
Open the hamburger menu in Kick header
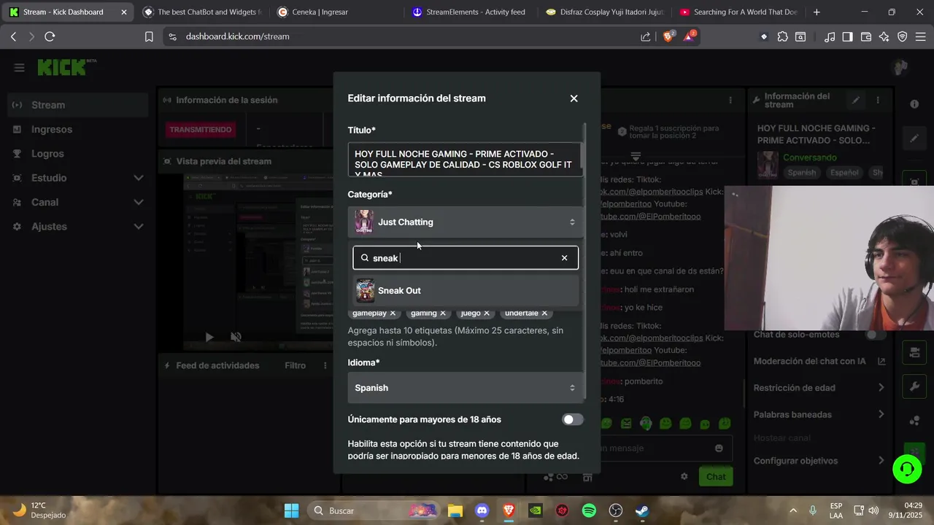coord(19,68)
